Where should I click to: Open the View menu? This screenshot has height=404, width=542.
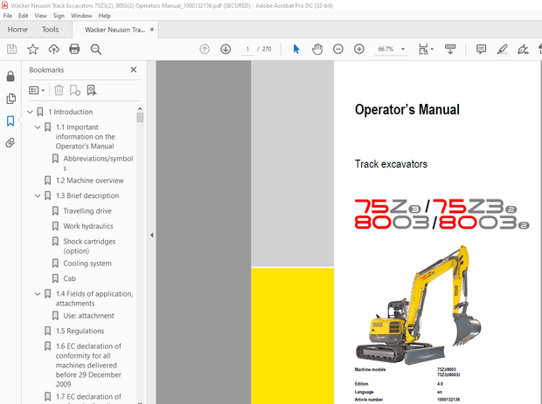point(40,16)
